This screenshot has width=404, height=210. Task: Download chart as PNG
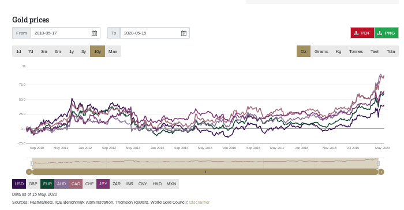[x=386, y=33]
